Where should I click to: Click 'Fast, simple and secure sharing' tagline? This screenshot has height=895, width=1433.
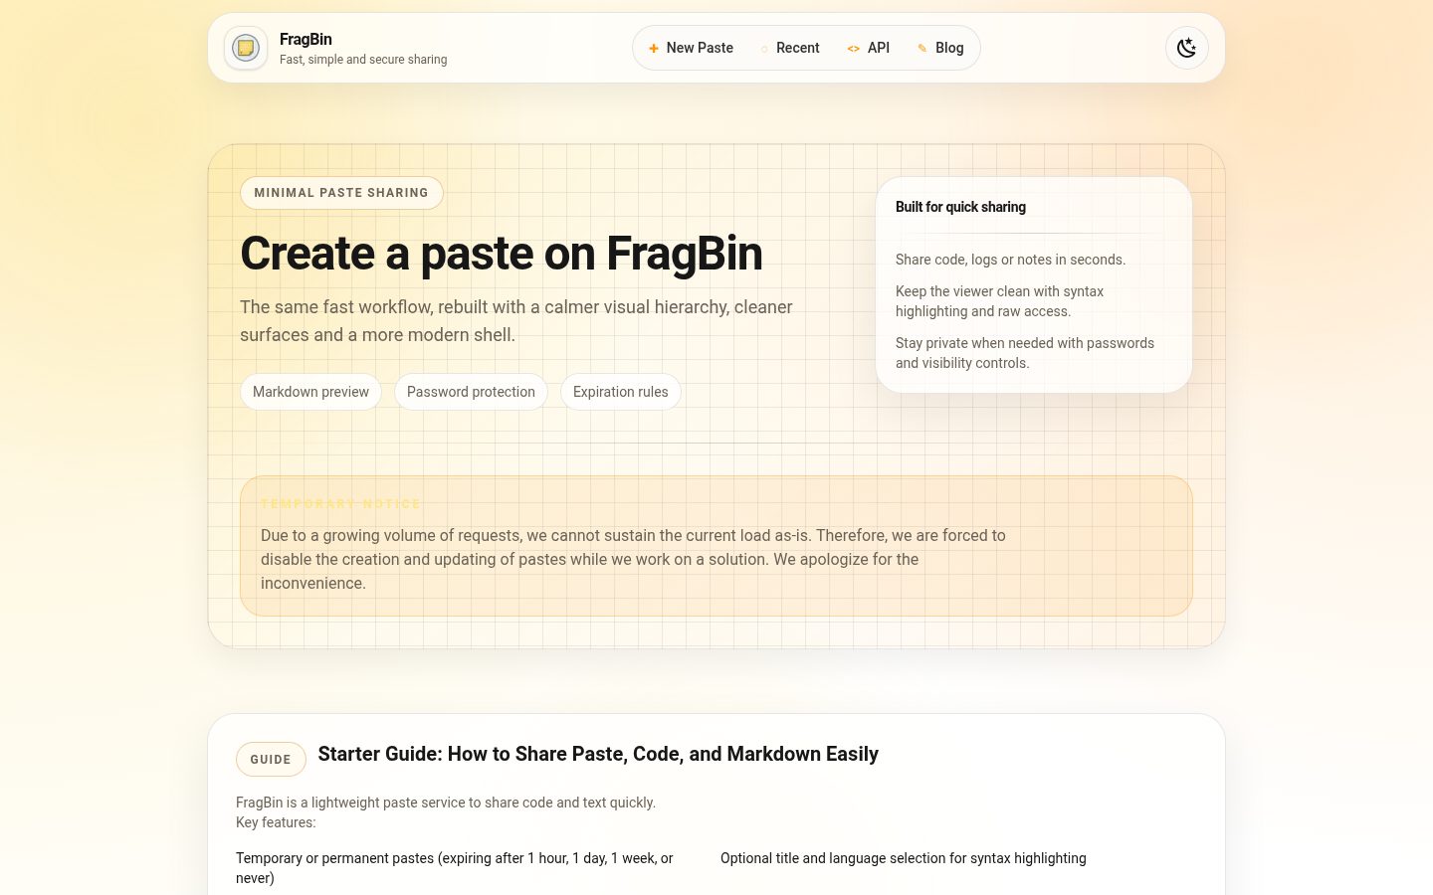click(x=363, y=60)
